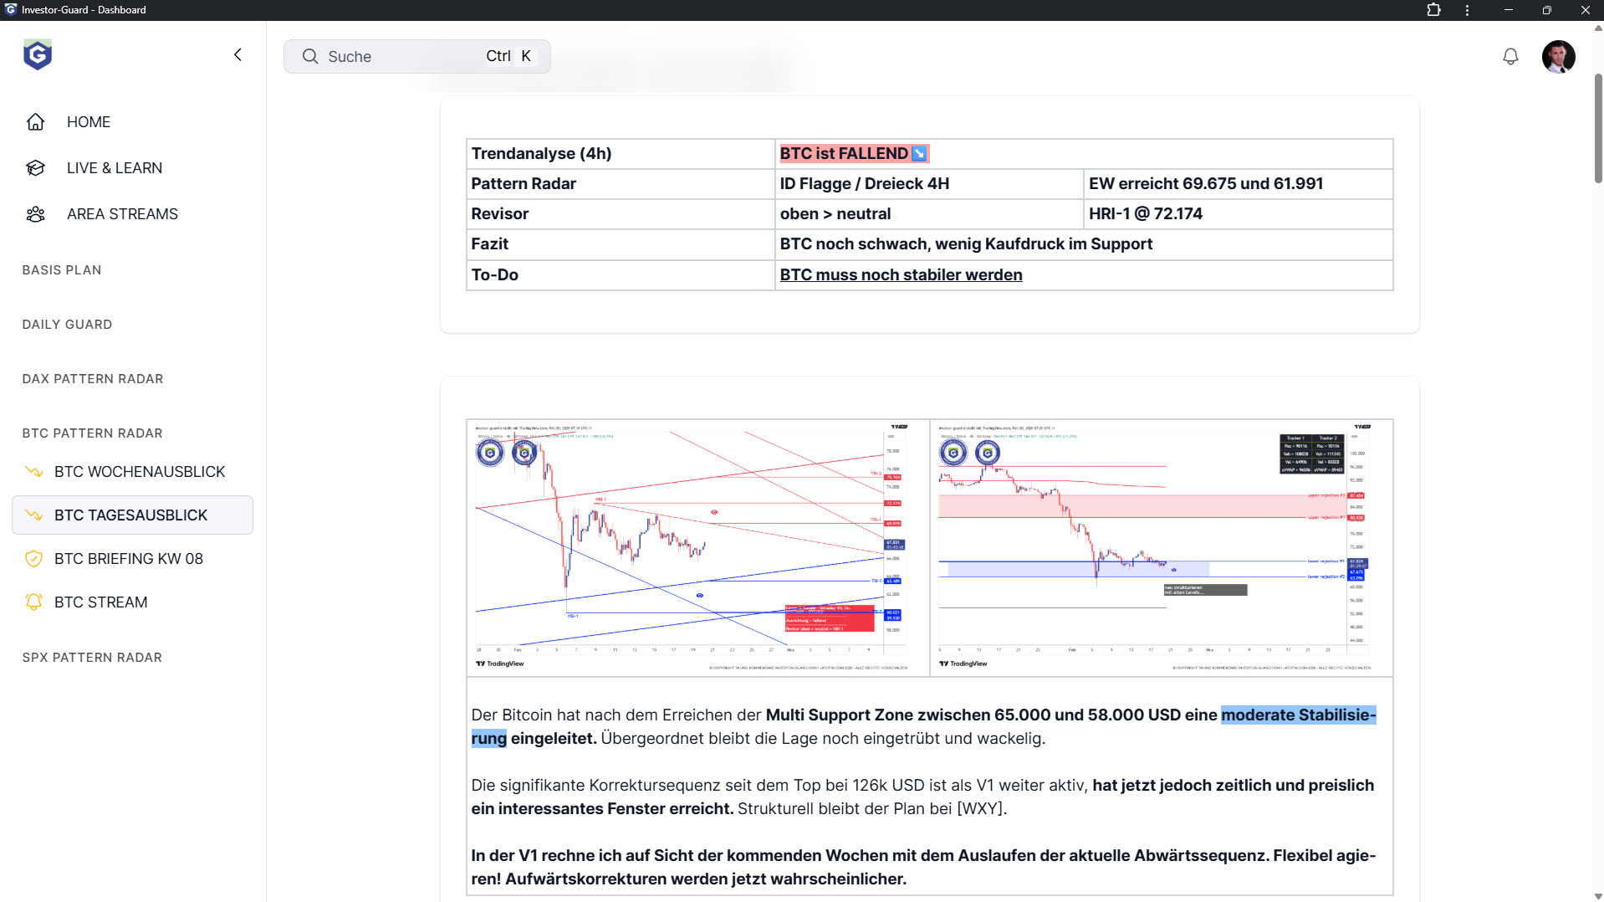Click the home icon in sidebar
The width and height of the screenshot is (1604, 902).
click(x=35, y=122)
